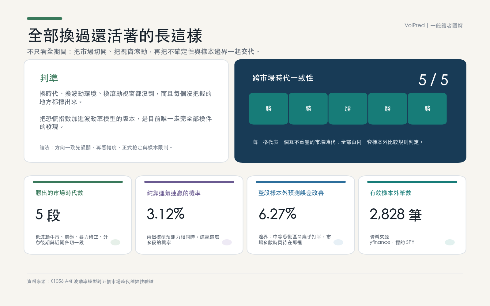Click the yfinance,標的 SPY source text

click(392, 242)
